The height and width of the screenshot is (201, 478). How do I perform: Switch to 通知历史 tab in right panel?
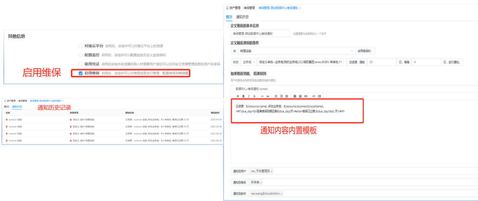click(x=243, y=17)
